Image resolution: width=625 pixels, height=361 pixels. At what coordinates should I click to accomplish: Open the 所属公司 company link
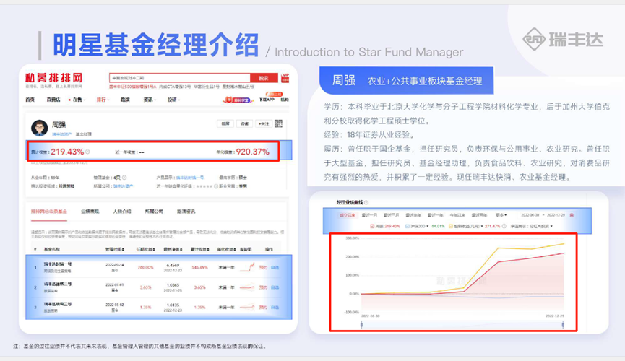[123, 186]
